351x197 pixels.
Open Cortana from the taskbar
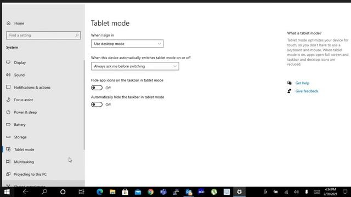click(63, 192)
